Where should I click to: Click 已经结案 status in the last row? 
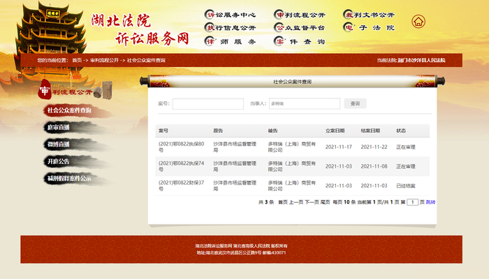pyautogui.click(x=406, y=186)
